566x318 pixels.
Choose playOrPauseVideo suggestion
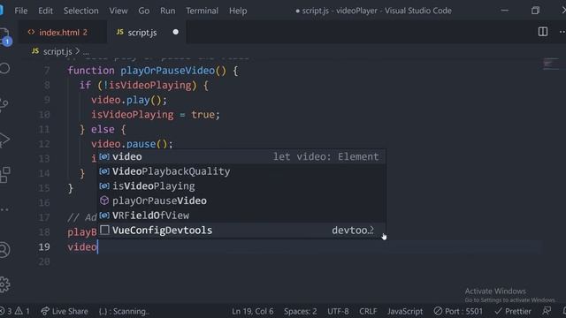241,201
